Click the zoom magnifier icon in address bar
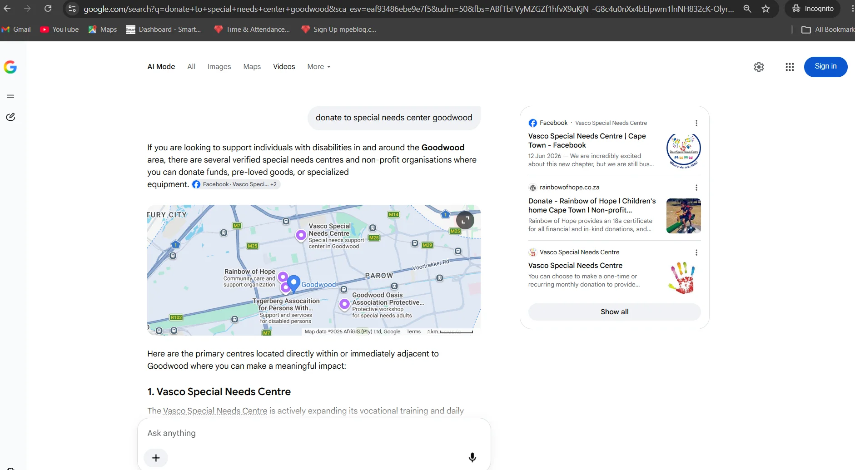This screenshot has height=470, width=855. 747,9
